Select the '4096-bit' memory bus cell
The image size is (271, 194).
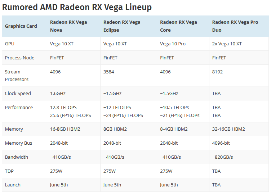(221, 143)
